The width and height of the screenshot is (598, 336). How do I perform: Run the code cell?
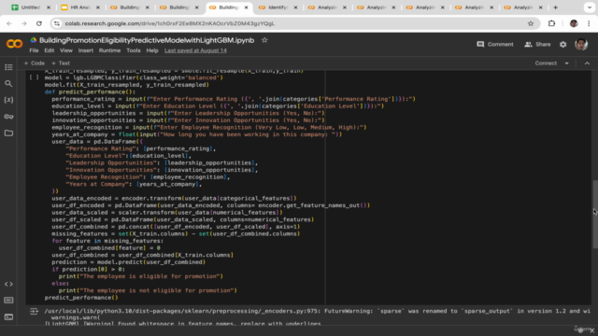(x=34, y=77)
